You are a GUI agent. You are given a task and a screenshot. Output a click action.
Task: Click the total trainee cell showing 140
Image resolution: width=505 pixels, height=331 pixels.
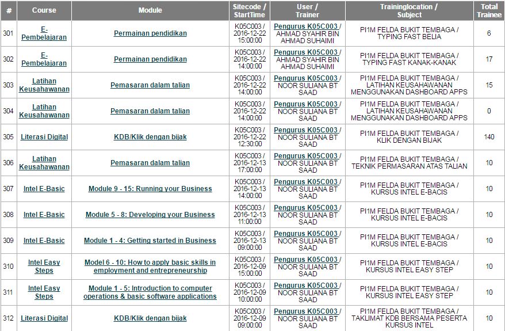click(x=489, y=137)
